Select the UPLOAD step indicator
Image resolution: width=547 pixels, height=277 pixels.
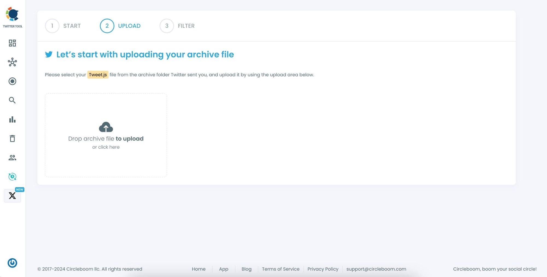click(121, 26)
